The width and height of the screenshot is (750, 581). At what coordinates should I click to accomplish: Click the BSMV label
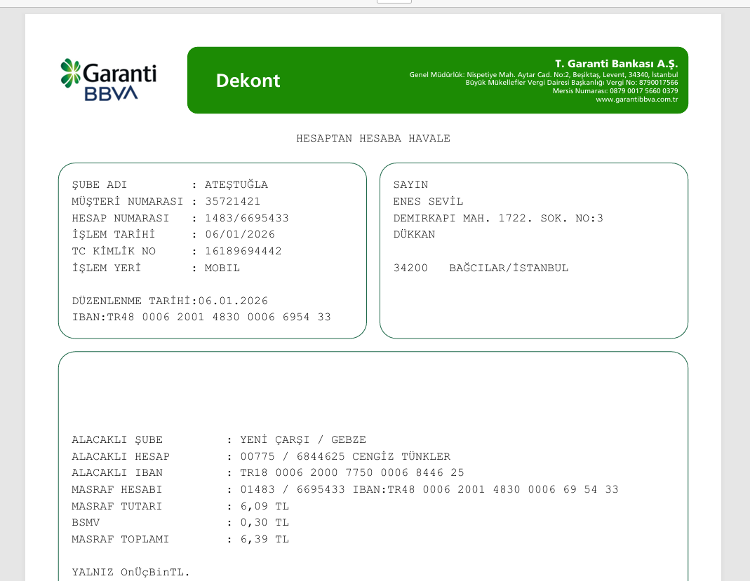86,523
